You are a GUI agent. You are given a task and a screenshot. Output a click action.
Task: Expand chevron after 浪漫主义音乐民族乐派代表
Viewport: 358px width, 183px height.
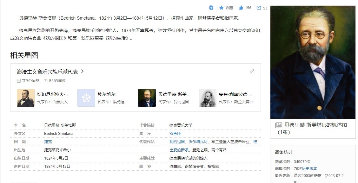[x=83, y=71]
